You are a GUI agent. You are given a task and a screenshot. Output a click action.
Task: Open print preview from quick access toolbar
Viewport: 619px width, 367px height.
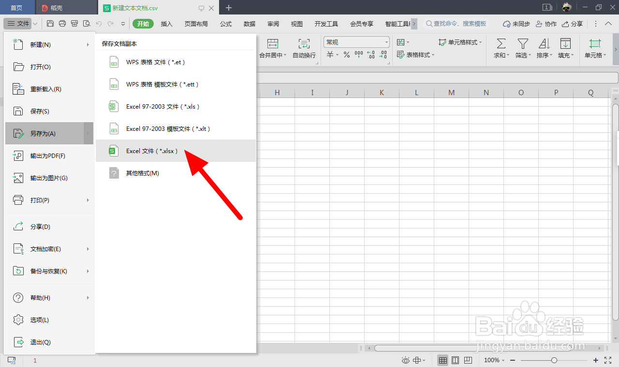(x=87, y=24)
